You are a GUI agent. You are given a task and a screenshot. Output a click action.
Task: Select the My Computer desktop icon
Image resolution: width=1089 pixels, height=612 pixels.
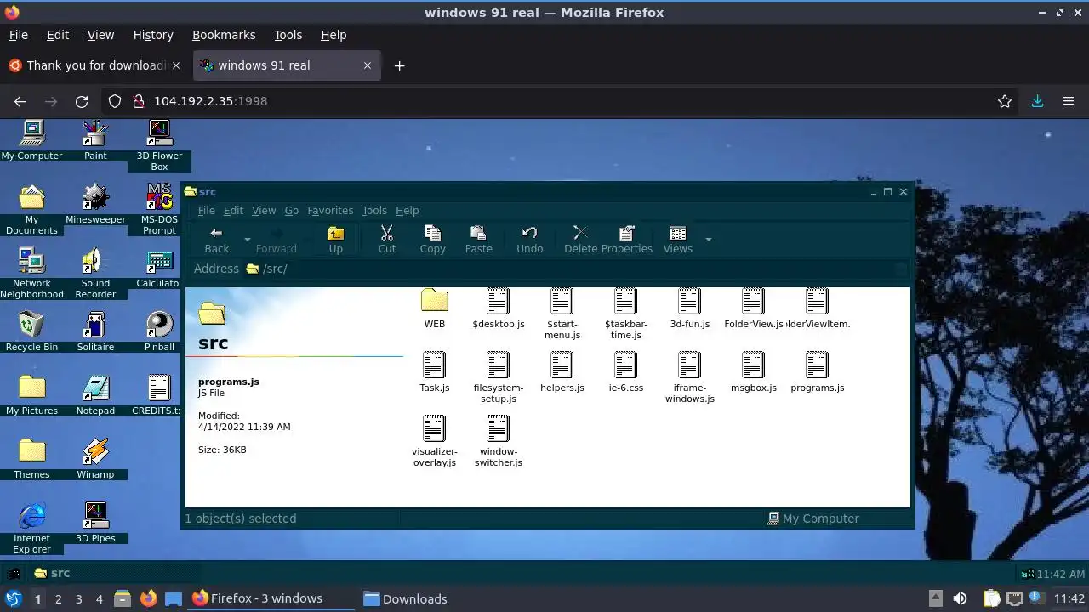pos(32,140)
